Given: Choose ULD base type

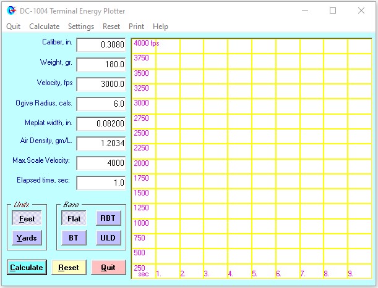Looking at the screenshot, I should pos(108,238).
